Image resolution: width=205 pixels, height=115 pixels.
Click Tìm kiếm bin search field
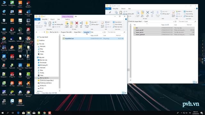tap(116, 32)
